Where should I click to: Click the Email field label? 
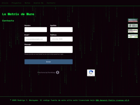[x=27, y=35]
